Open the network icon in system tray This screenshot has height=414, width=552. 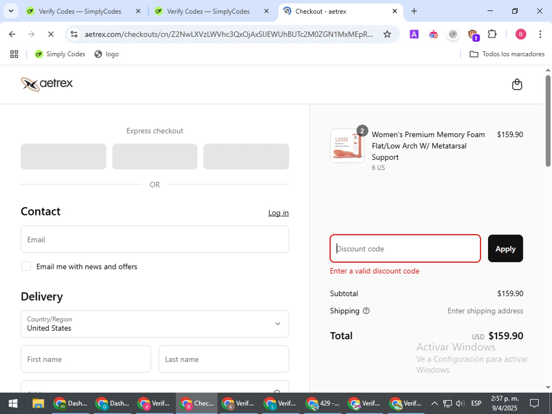(x=447, y=403)
